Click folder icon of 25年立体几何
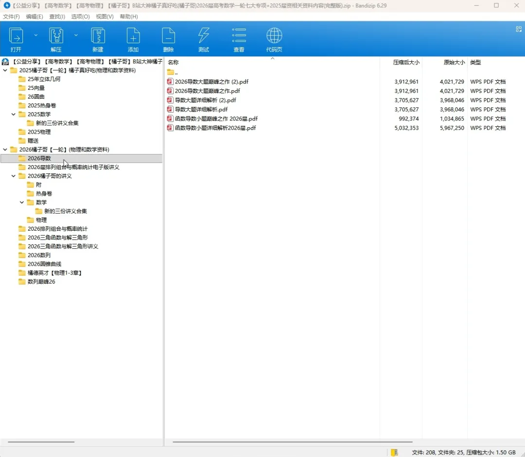Screen dimensions: 525x457 pos(22,79)
